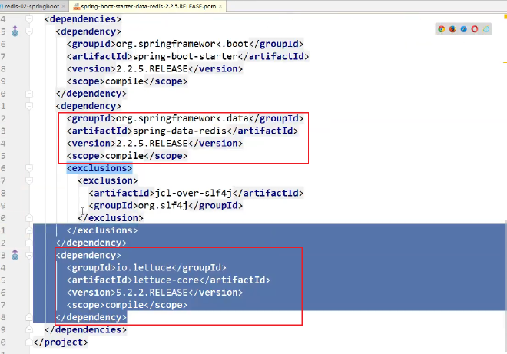Collapse the exclusions block fold marker

click(x=29, y=168)
